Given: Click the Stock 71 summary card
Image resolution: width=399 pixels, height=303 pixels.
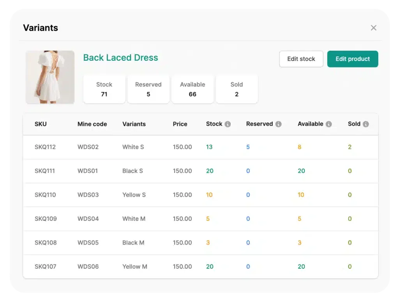Looking at the screenshot, I should coord(104,89).
